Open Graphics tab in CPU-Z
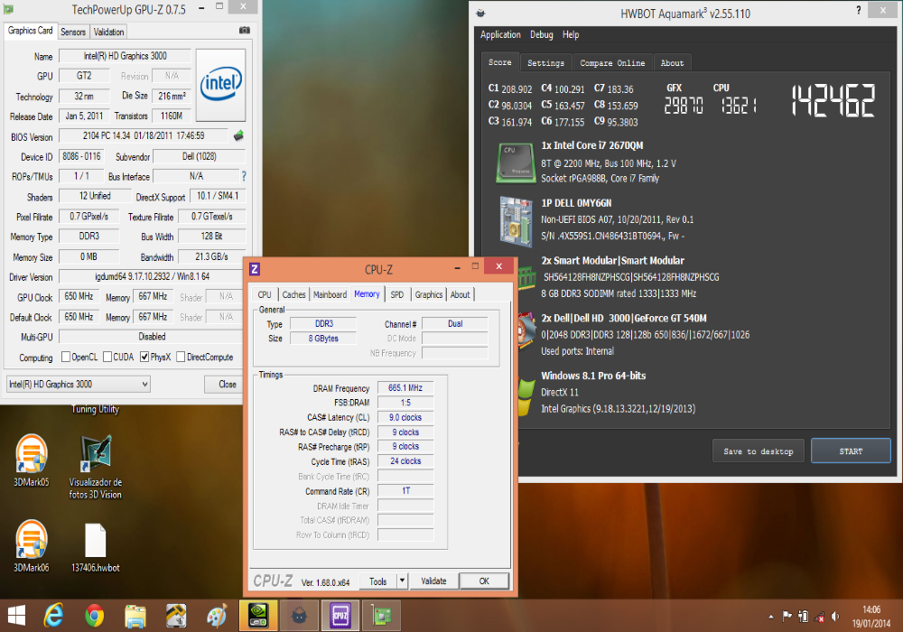This screenshot has height=632, width=903. click(x=429, y=294)
